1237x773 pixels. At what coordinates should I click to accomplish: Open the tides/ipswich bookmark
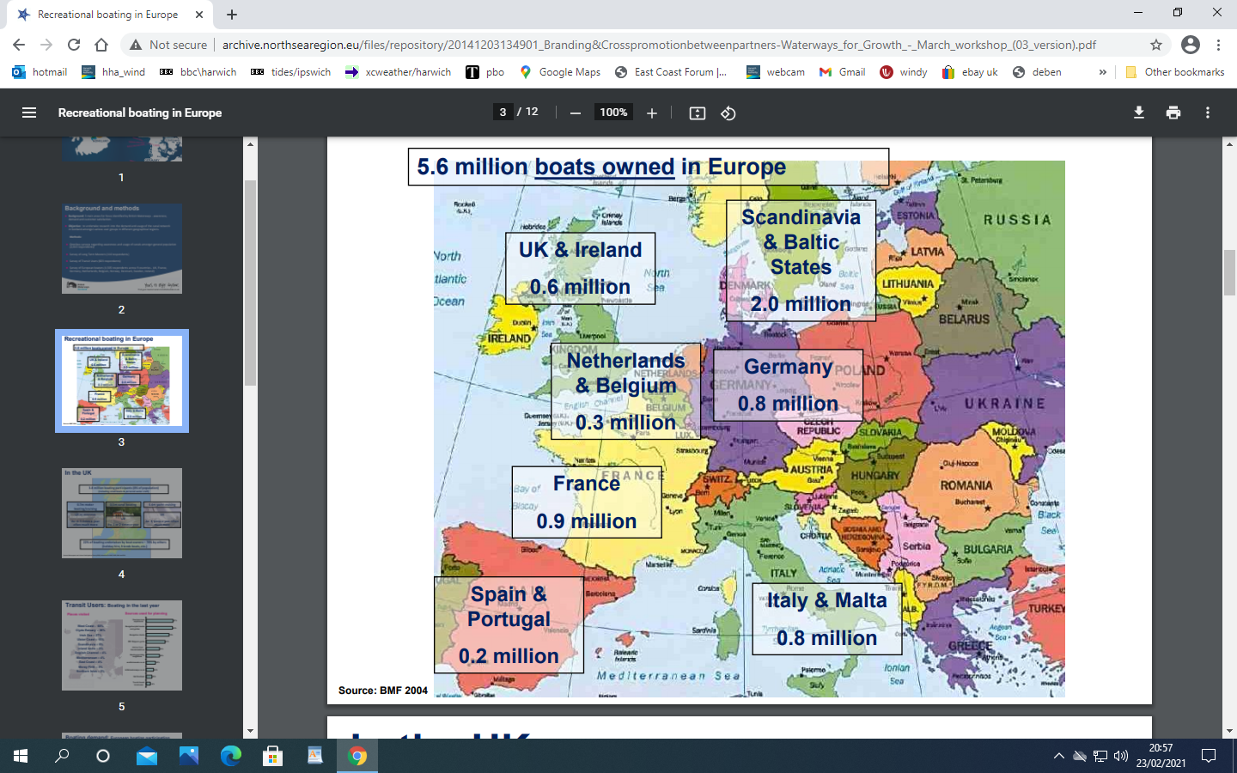(x=290, y=72)
